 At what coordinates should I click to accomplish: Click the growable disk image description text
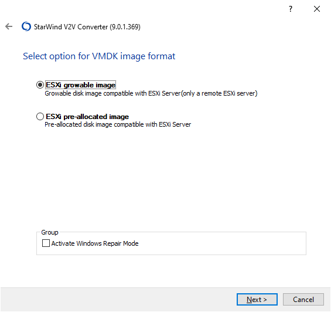[x=151, y=93]
